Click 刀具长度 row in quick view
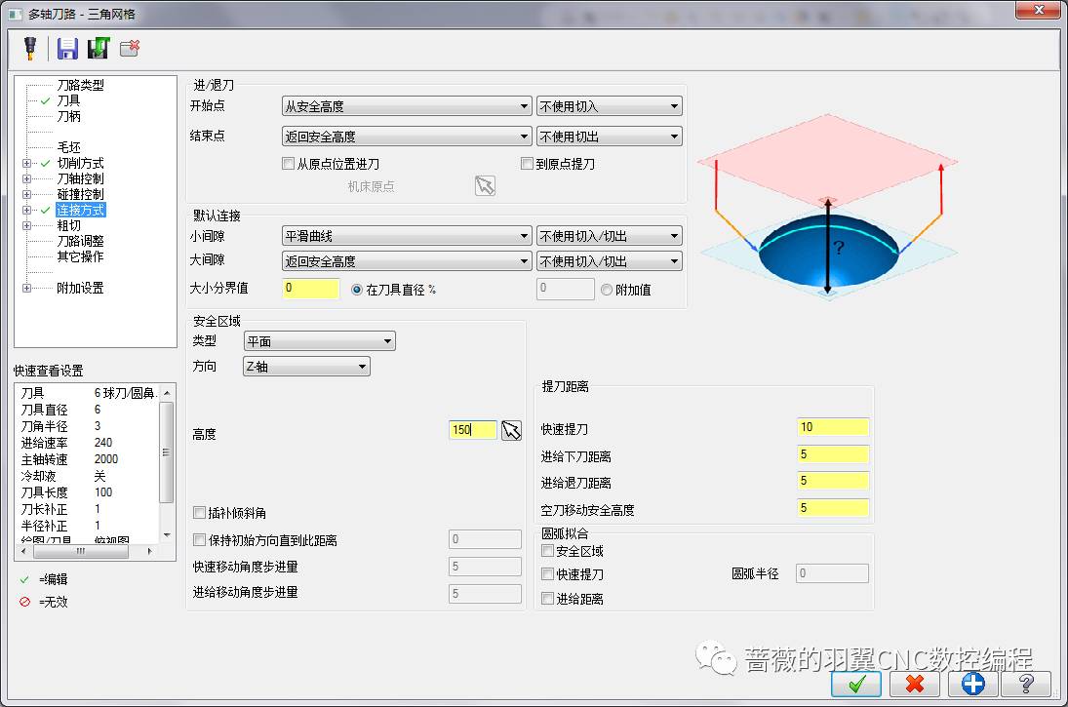The image size is (1068, 707). point(87,492)
